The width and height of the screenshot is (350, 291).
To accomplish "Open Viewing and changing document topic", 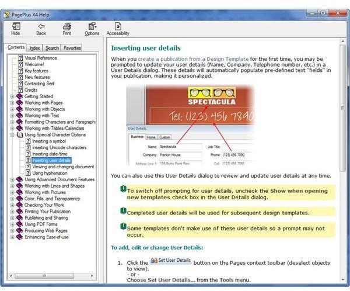I will click(x=64, y=167).
